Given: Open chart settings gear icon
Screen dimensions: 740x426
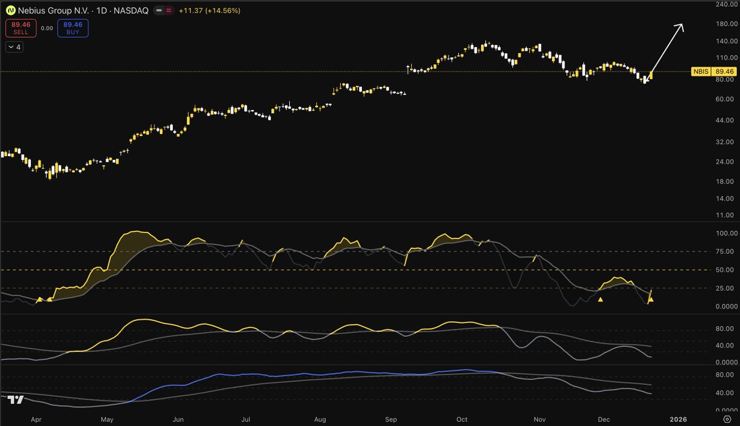Looking at the screenshot, I should (x=726, y=418).
